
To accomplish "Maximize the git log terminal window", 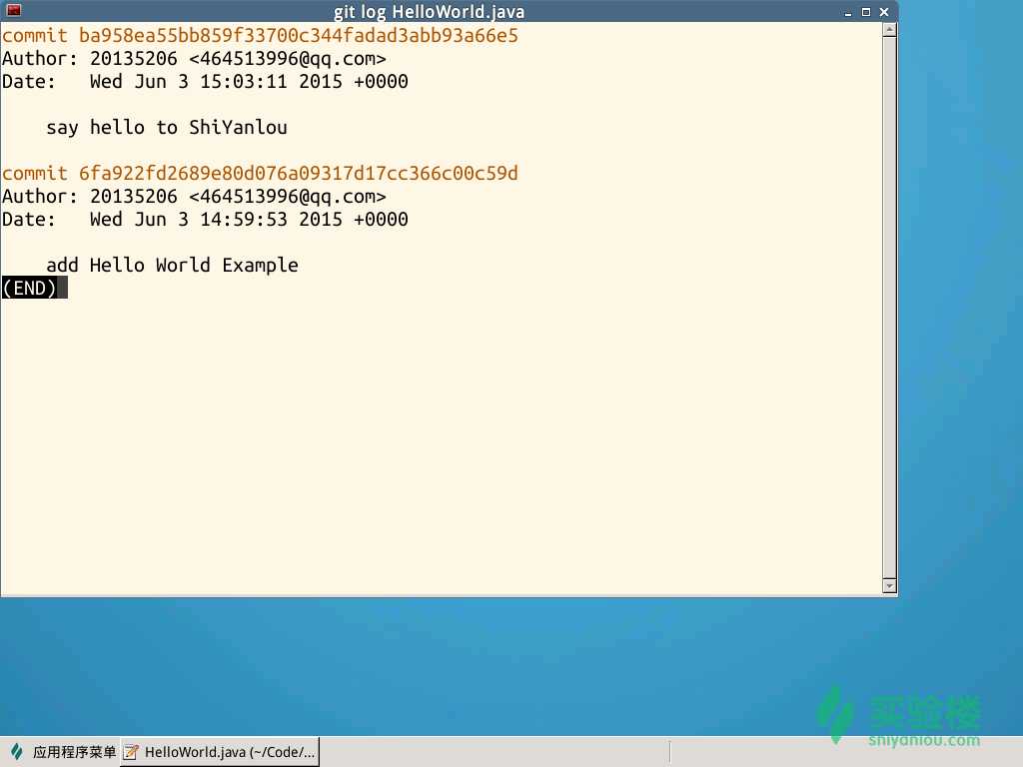I will (x=866, y=12).
